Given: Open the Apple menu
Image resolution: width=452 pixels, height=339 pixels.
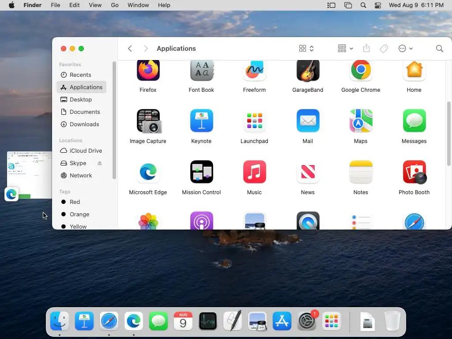Looking at the screenshot, I should pos(11,5).
